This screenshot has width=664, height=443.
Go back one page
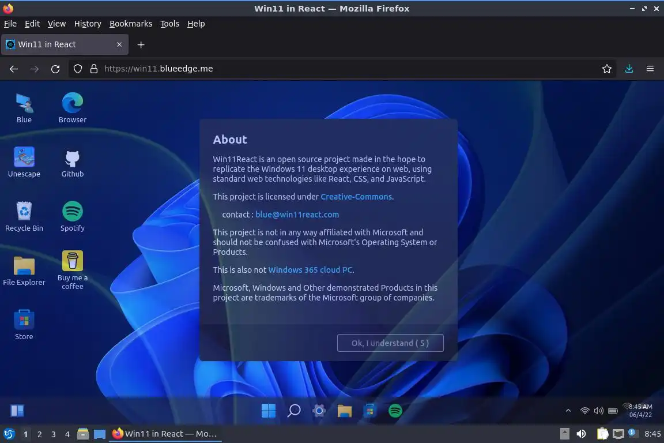[x=14, y=69]
